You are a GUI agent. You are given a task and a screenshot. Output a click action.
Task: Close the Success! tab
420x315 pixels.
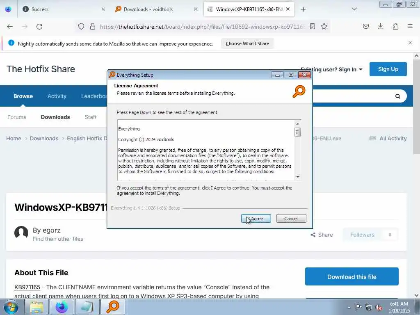[103, 9]
